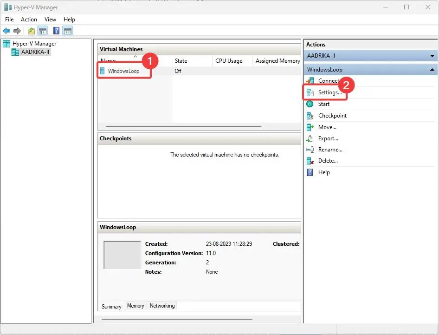
Task: Click Delete... in the Actions pane
Action: click(328, 161)
